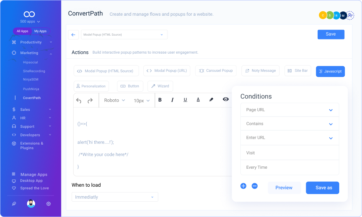The image size is (362, 217).
Task: Apply underline formatting
Action: (185, 100)
